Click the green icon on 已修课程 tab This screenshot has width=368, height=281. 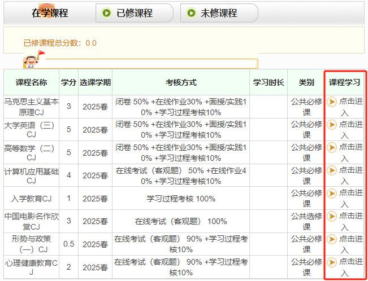(x=107, y=13)
